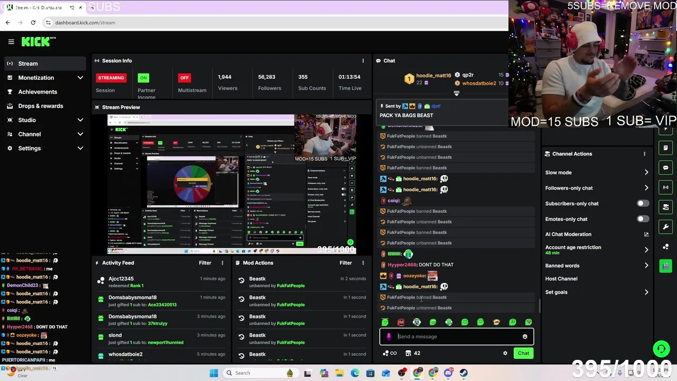Viewport: 677px width, 381px height.
Task: Collapse the chat leaderboard chevron
Action: pyautogui.click(x=456, y=94)
